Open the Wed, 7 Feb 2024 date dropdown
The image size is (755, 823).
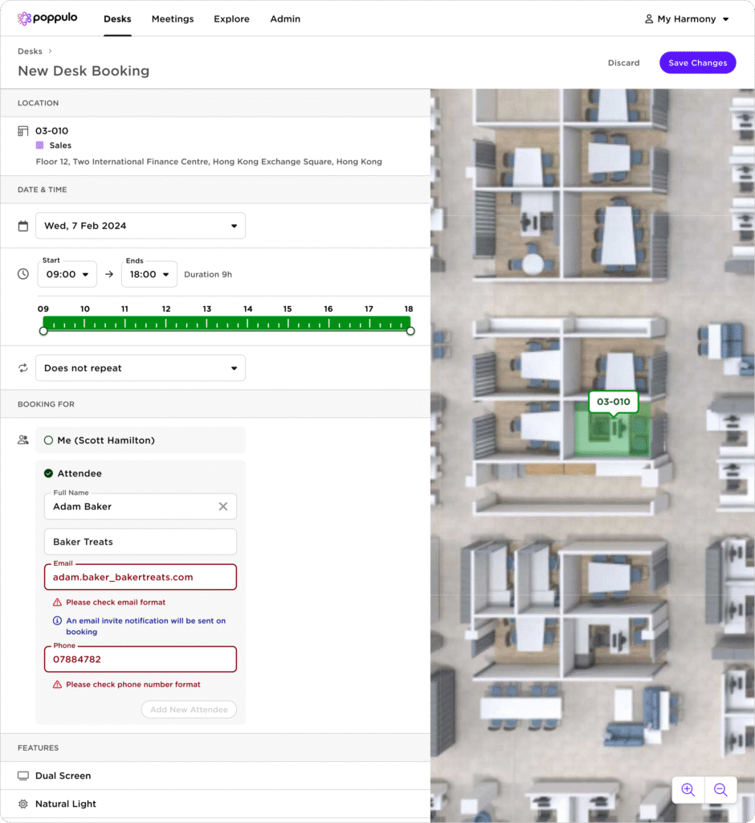[x=141, y=226]
